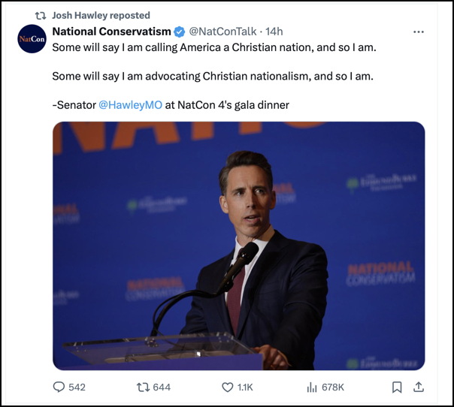Click the tweet text about Christian nation
Screen dimensions: 454x407
214,47
